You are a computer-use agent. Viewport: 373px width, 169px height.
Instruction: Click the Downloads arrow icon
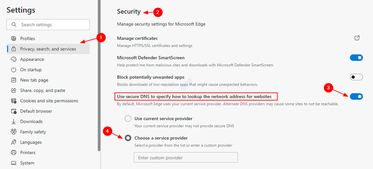[14, 121]
